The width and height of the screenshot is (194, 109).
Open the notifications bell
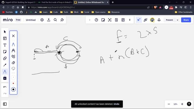tap(159, 20)
